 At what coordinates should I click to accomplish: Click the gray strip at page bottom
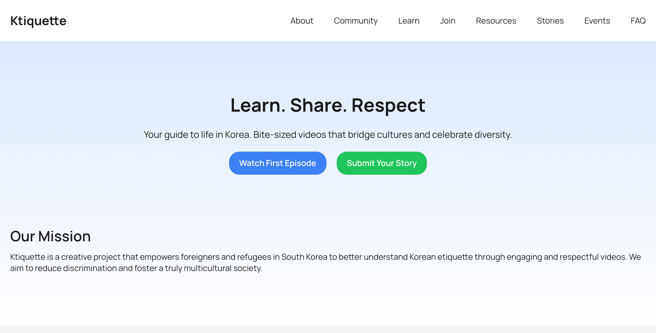point(328,329)
